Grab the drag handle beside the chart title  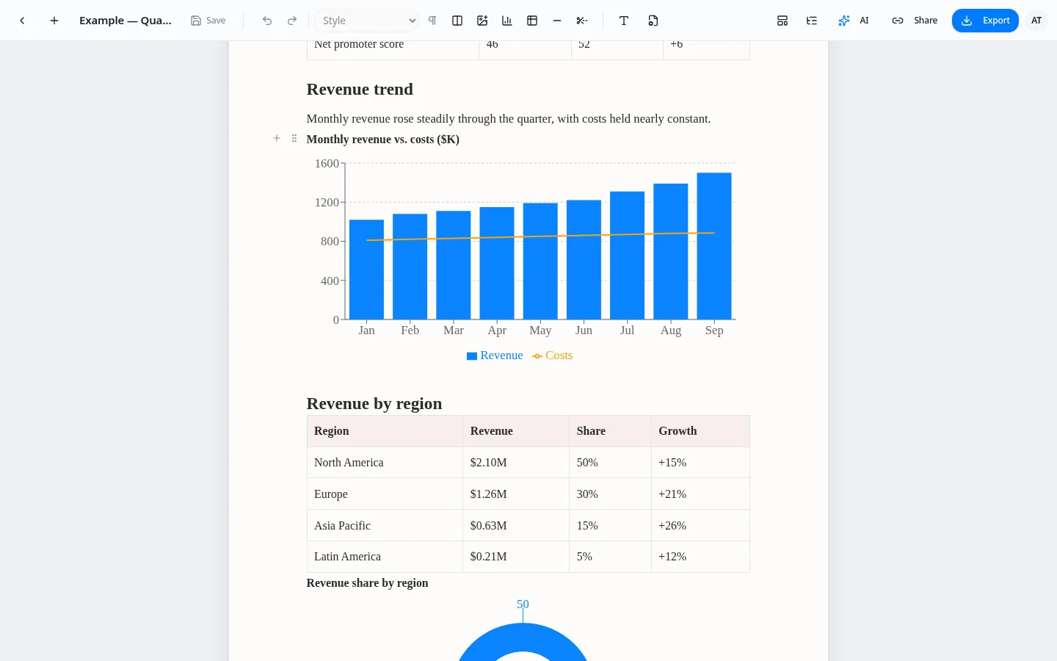tap(294, 138)
